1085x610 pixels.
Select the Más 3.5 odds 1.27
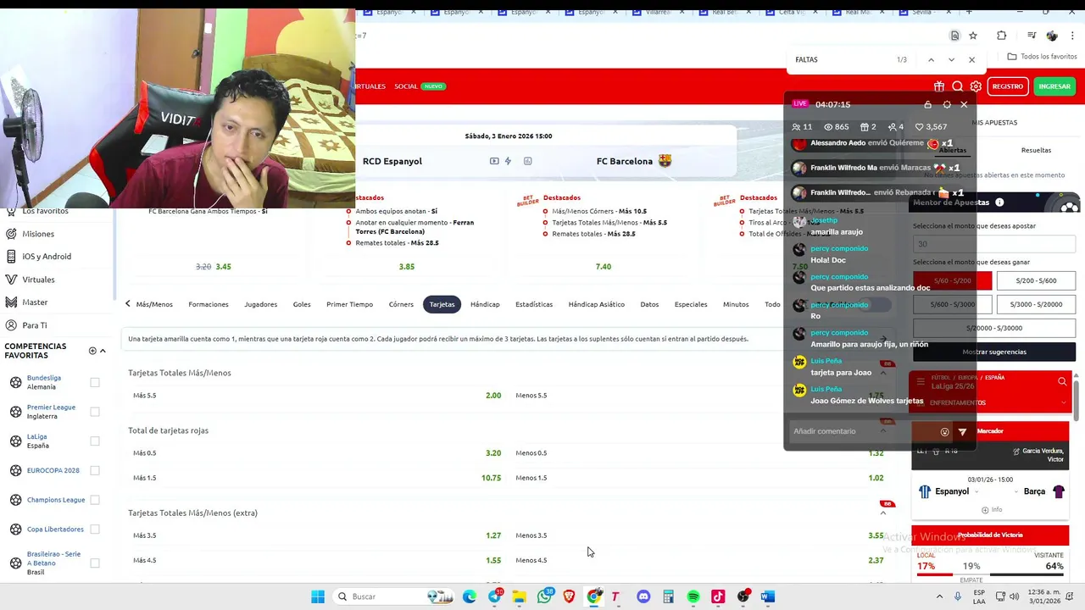[x=493, y=535]
